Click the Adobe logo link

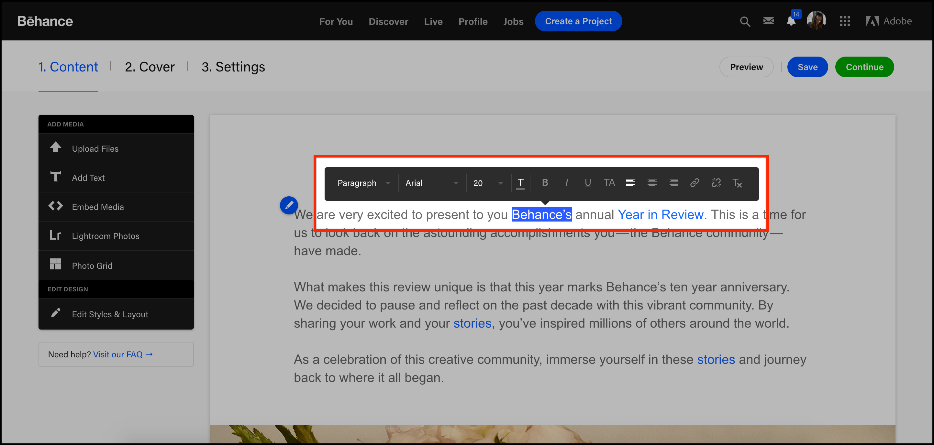(889, 21)
